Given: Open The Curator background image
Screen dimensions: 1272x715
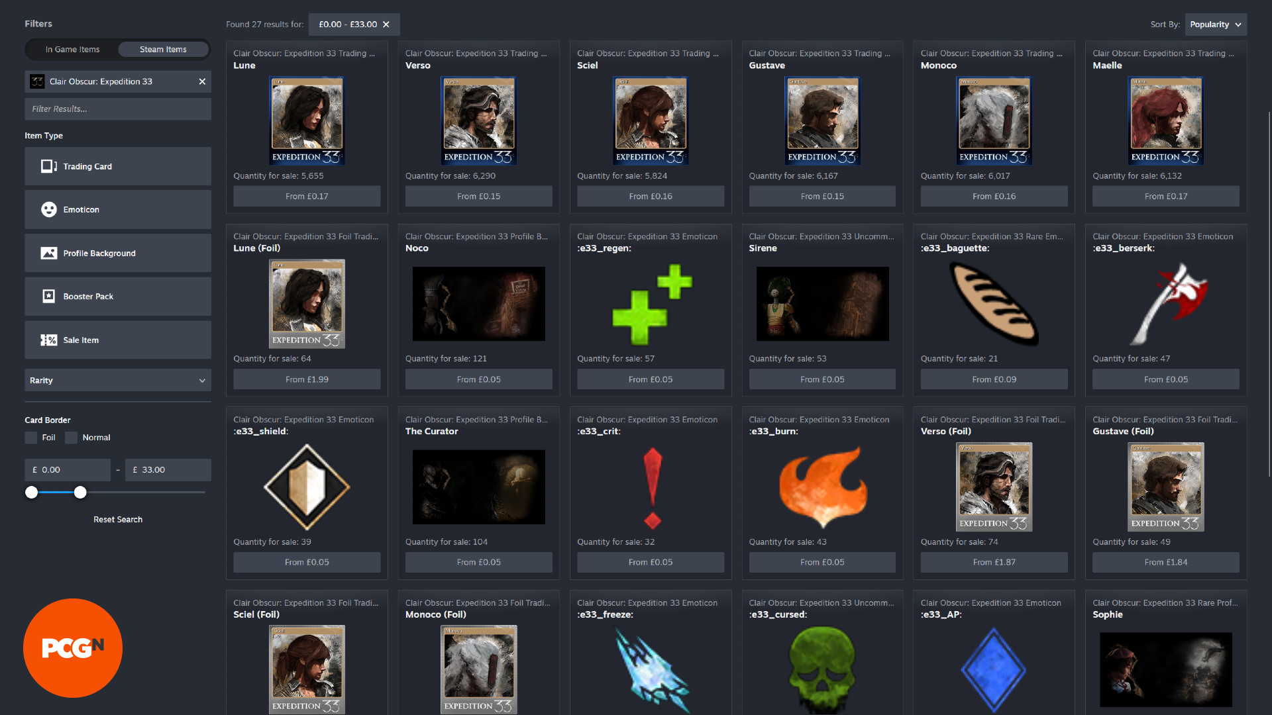Looking at the screenshot, I should pos(478,487).
